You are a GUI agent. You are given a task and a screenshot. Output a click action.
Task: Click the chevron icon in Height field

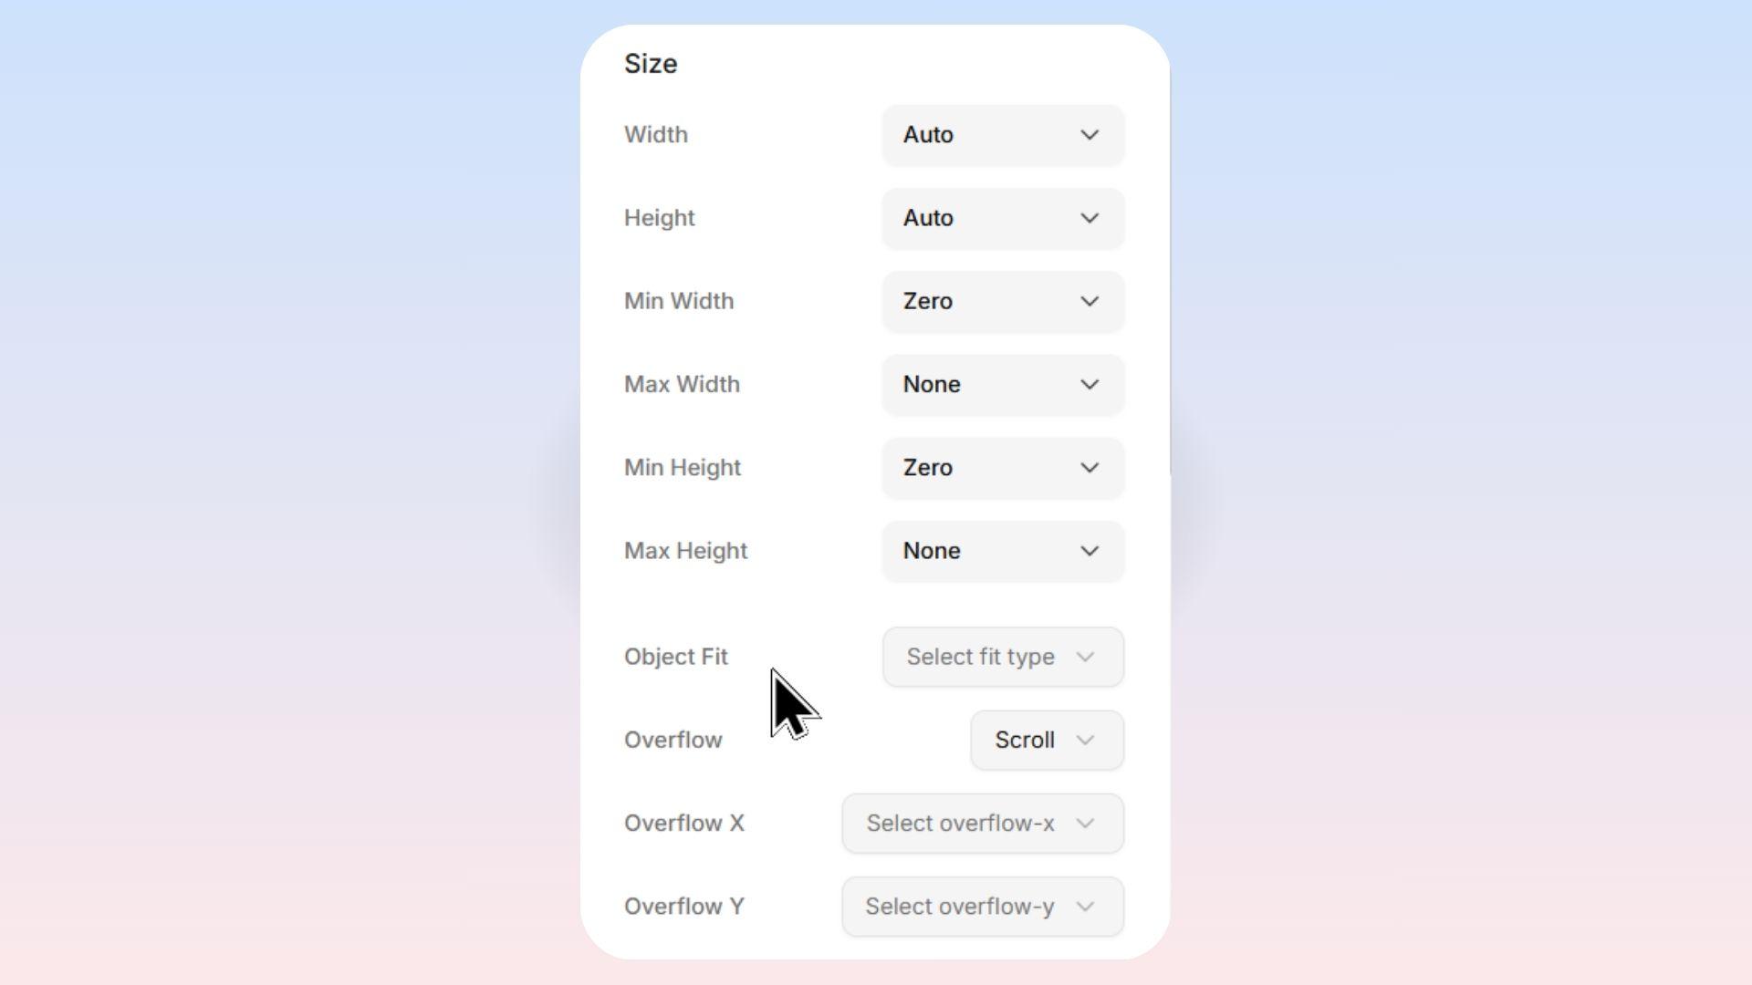(1090, 218)
